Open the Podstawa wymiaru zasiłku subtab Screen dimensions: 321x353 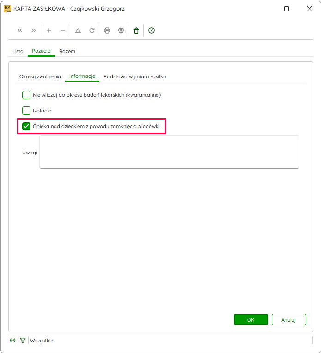pos(135,77)
